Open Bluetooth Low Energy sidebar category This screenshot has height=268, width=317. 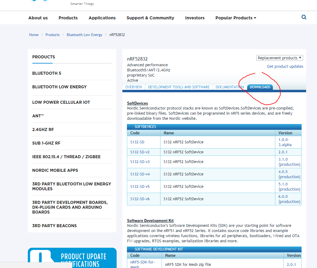(x=60, y=87)
